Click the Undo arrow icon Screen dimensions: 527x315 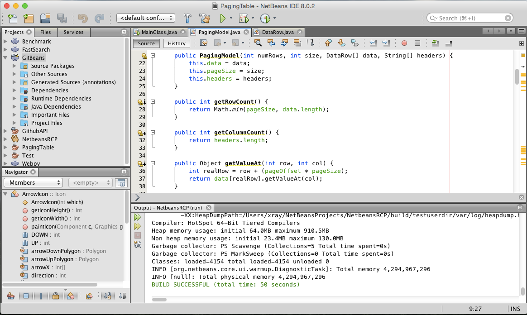(83, 18)
